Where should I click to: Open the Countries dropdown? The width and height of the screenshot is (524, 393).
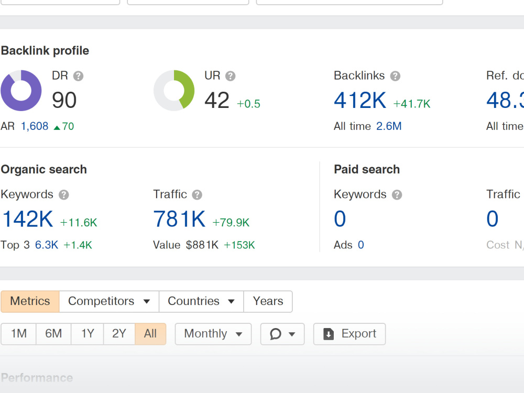(x=201, y=301)
